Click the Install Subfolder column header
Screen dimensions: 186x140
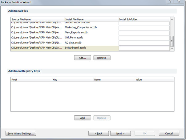pyautogui.click(x=144, y=19)
